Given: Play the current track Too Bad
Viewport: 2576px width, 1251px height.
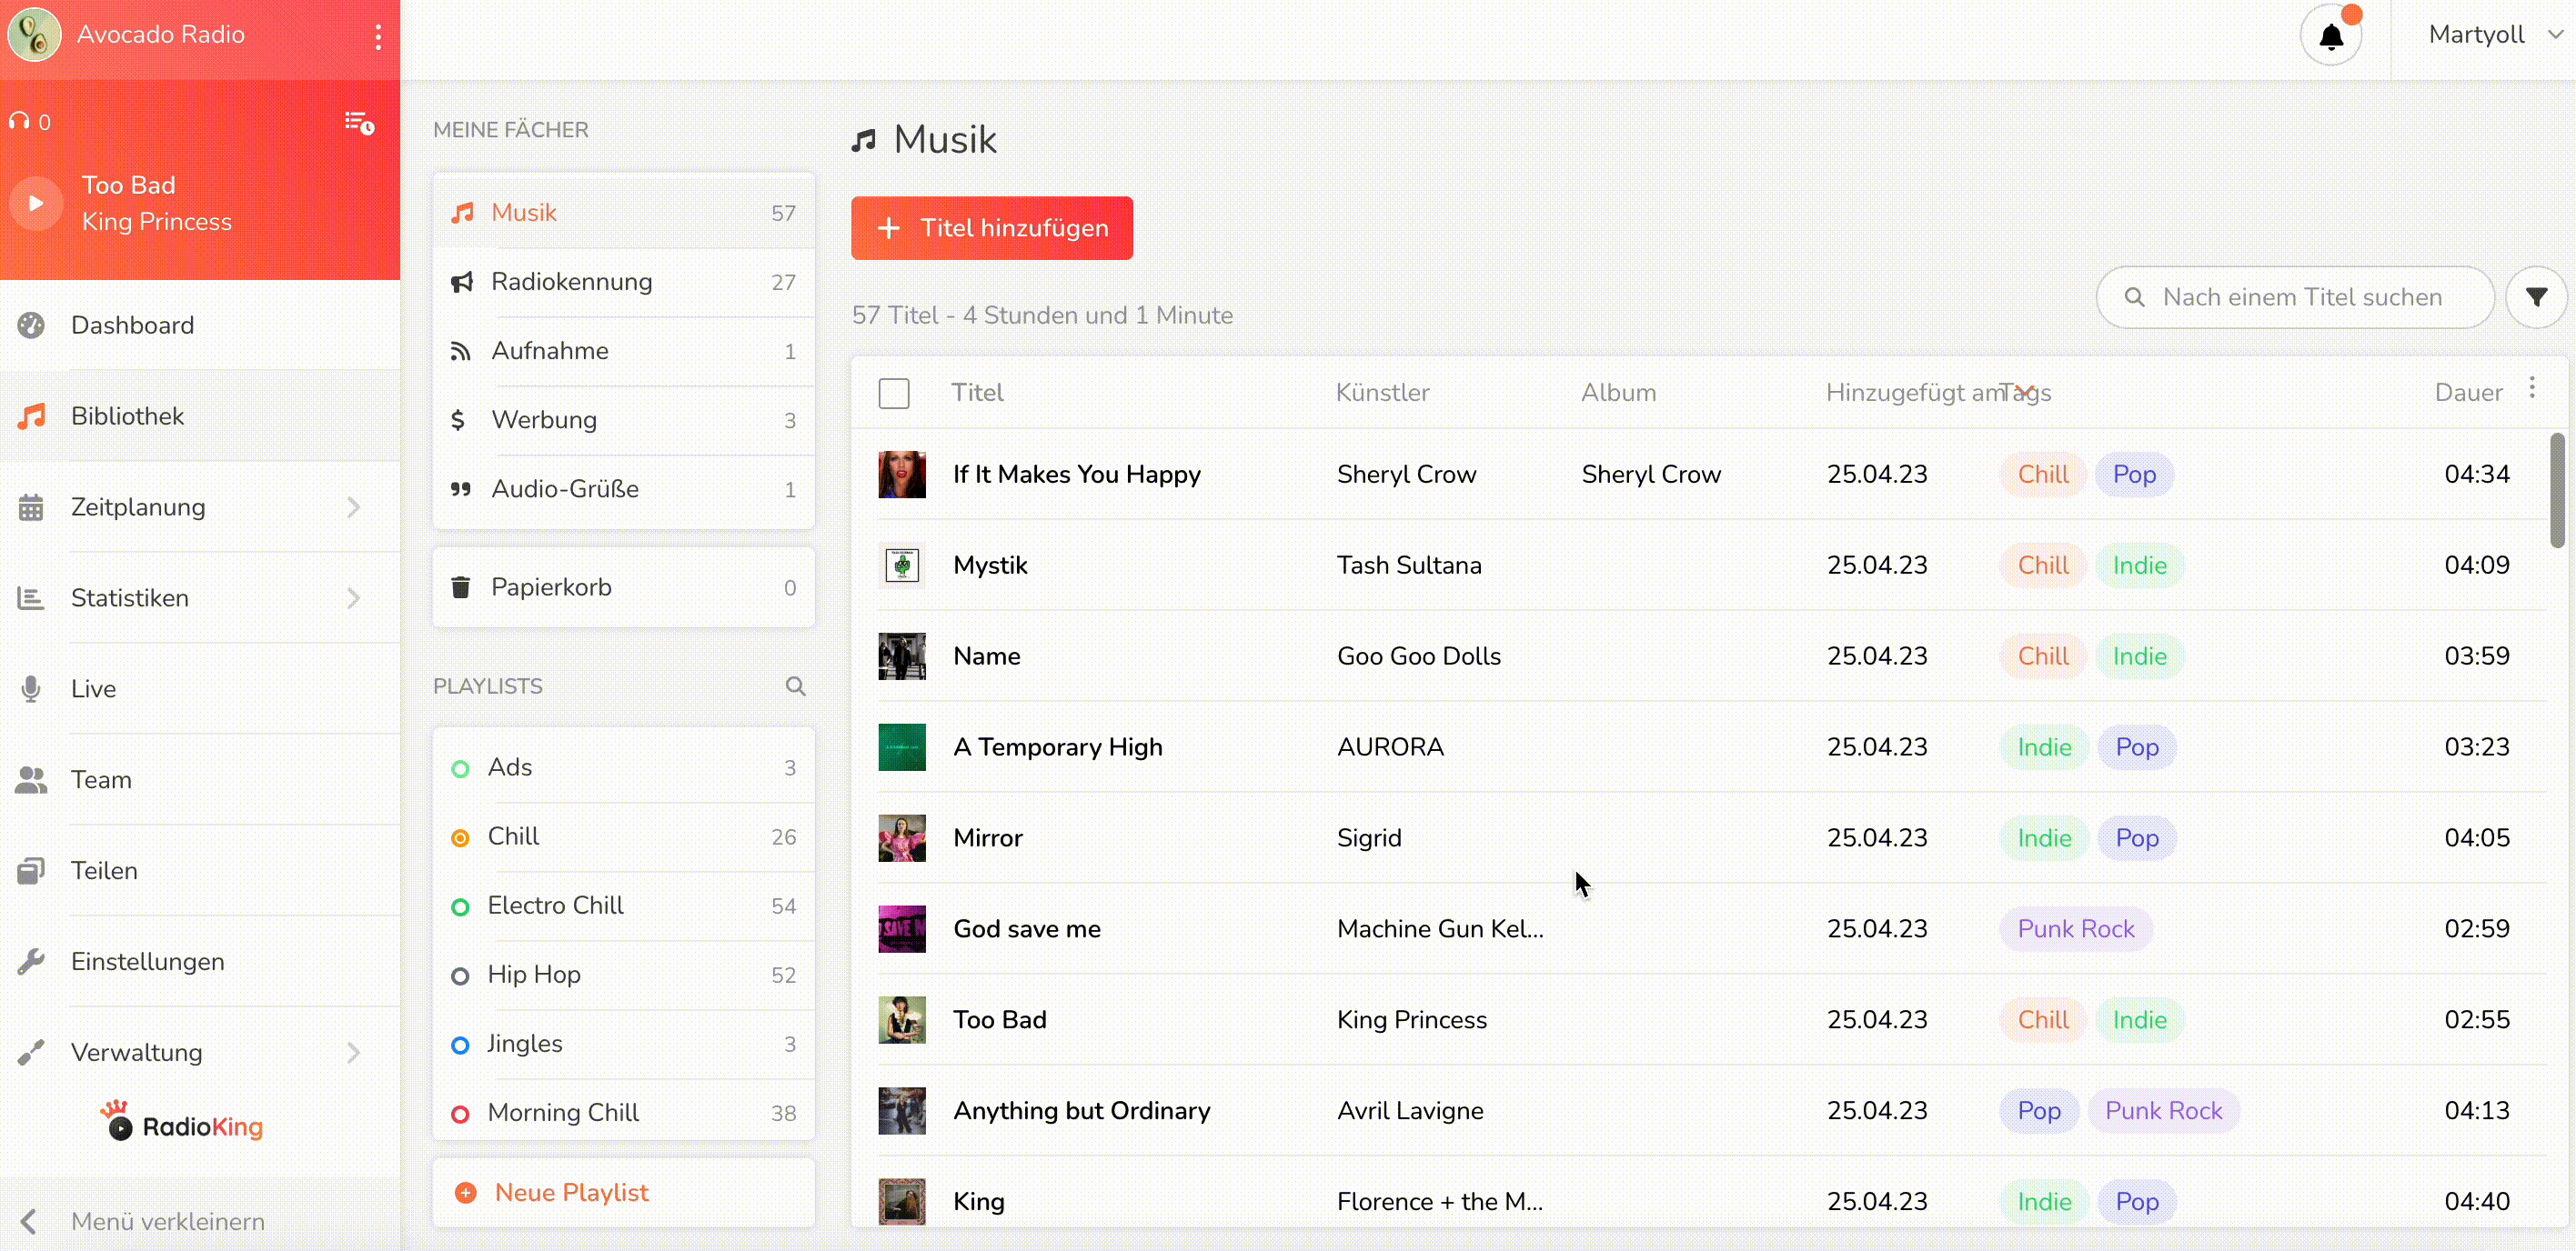Looking at the screenshot, I should point(36,204).
